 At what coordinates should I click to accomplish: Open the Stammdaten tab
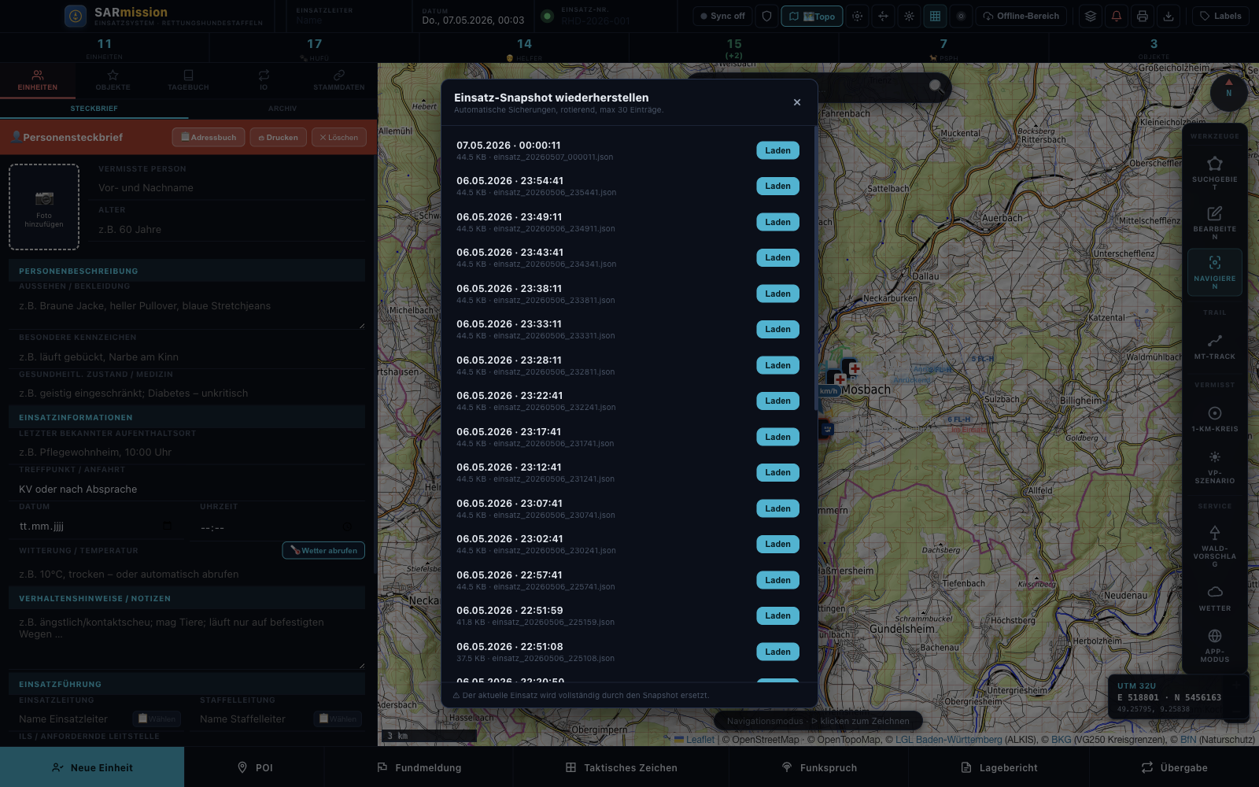(x=339, y=80)
